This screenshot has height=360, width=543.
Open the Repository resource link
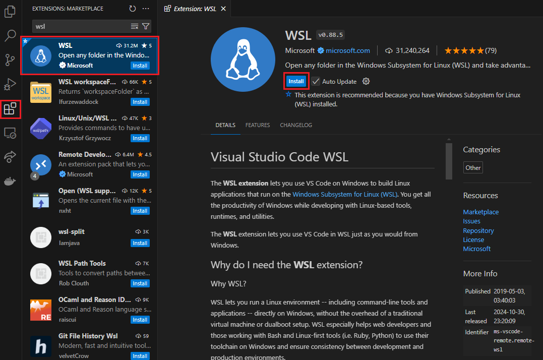click(478, 230)
